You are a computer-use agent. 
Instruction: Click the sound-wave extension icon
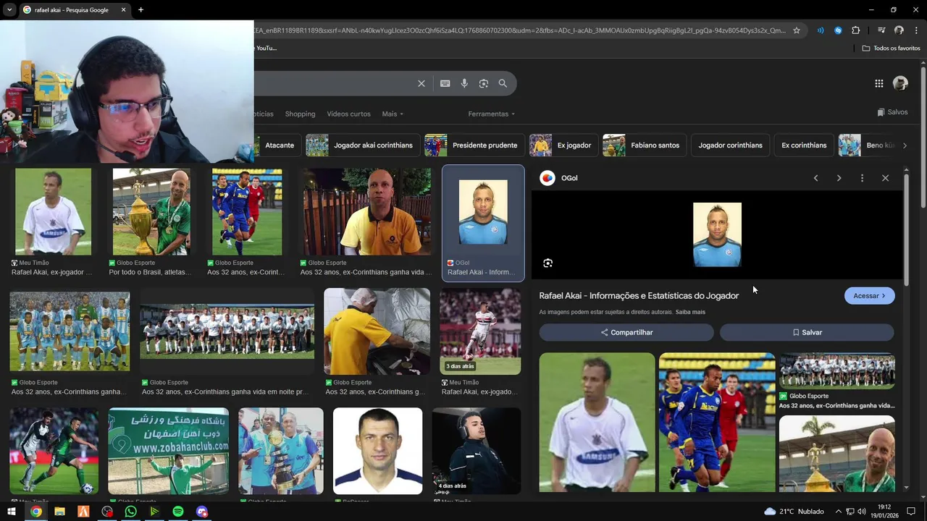coord(821,30)
